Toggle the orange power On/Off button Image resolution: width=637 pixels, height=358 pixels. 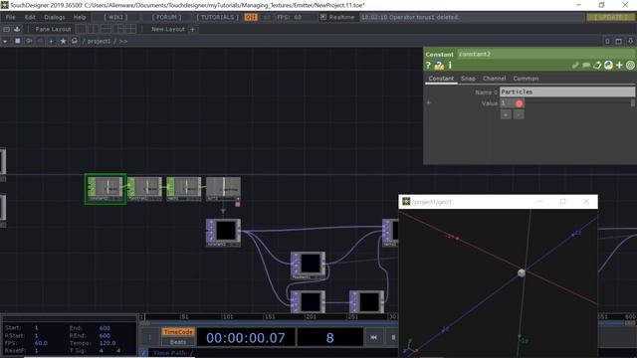251,17
